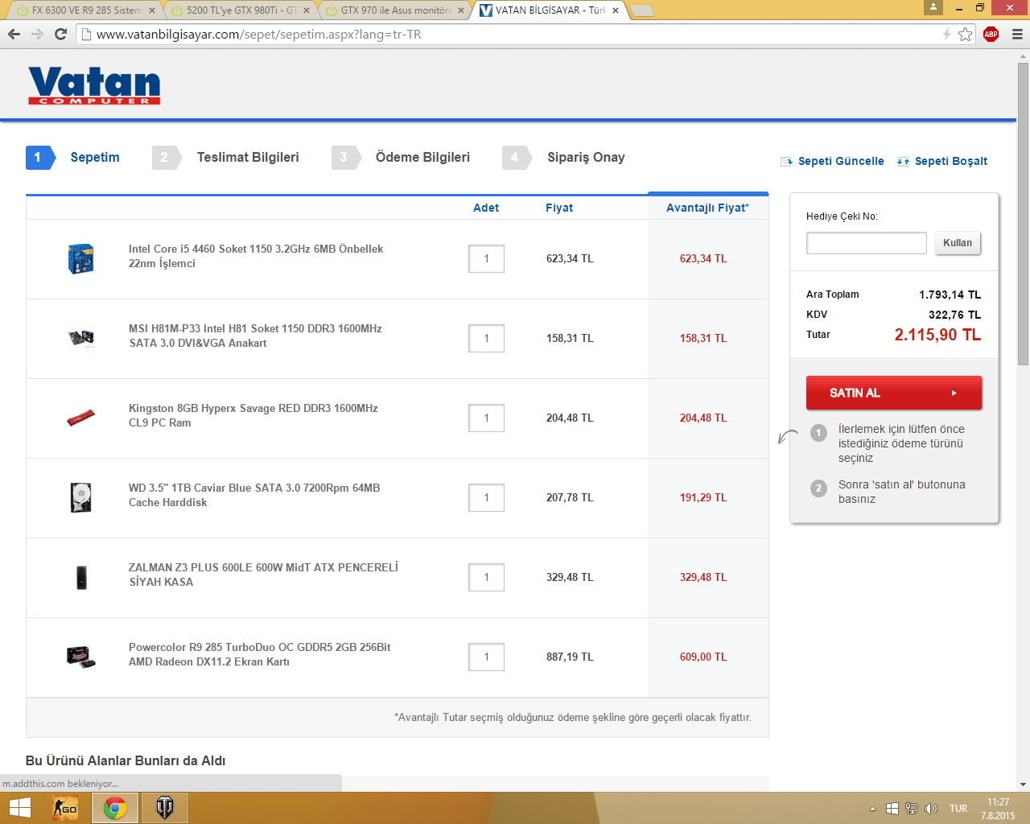Click the quantity box for WD 1TB Caviar Blue
The image size is (1030, 824).
point(486,497)
